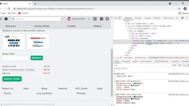The width and height of the screenshot is (189, 106).
Task: Close the Roblox browser tab
Action: [30, 4]
